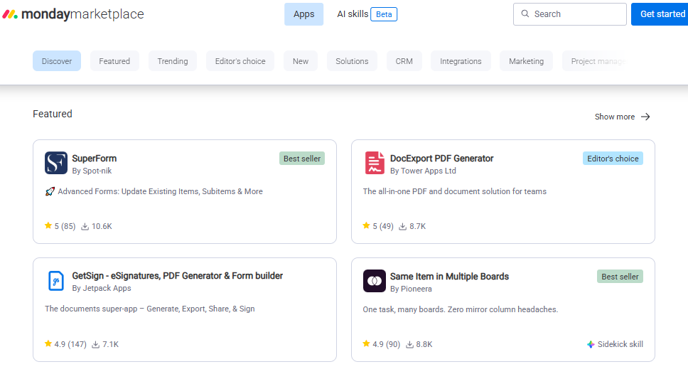The height and width of the screenshot is (384, 688).
Task: Click the Best seller badge on SuperForm
Action: (302, 159)
